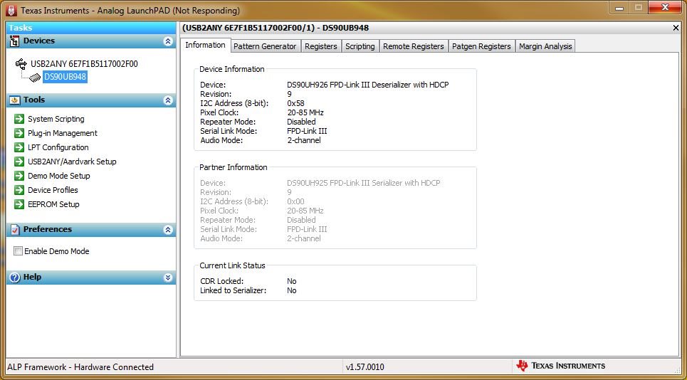Click the application icon in title bar
The height and width of the screenshot is (380, 687).
[12, 10]
